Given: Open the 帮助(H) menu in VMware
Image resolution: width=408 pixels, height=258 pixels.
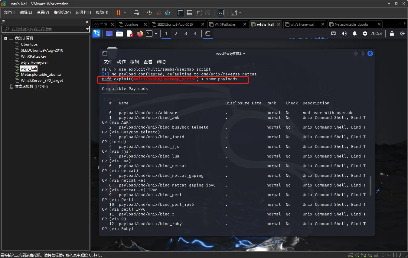Looking at the screenshot, I should (102, 12).
